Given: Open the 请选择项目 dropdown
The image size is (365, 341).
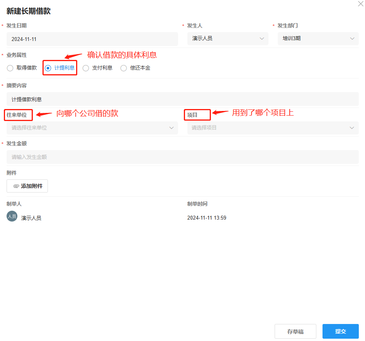Looking at the screenshot, I should point(272,128).
